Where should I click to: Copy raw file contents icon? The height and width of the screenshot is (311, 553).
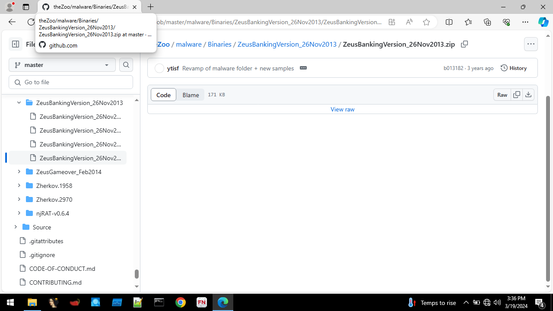517,95
